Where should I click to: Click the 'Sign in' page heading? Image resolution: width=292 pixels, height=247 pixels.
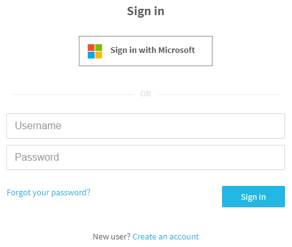point(146,11)
